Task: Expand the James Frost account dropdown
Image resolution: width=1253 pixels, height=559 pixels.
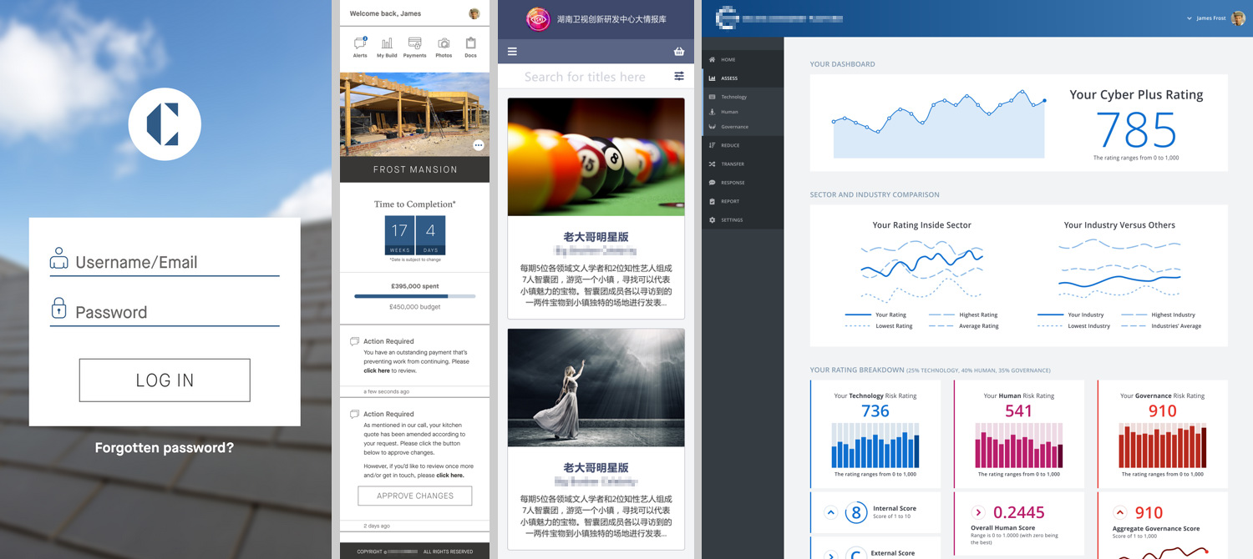Action: point(1212,18)
